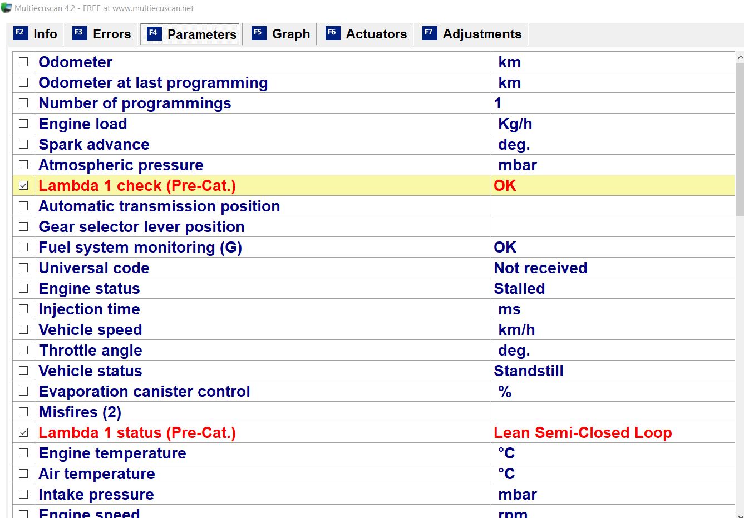Open the Info tab
Image resolution: width=744 pixels, height=518 pixels.
pyautogui.click(x=36, y=34)
